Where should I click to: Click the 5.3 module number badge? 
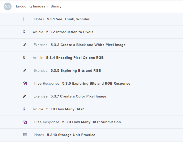tap(8, 6)
